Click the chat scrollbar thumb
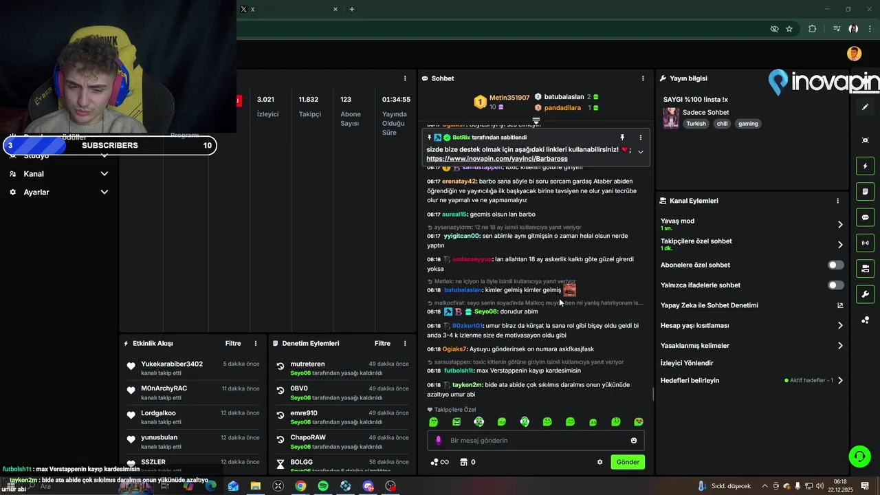880x495 pixels. pos(653,395)
